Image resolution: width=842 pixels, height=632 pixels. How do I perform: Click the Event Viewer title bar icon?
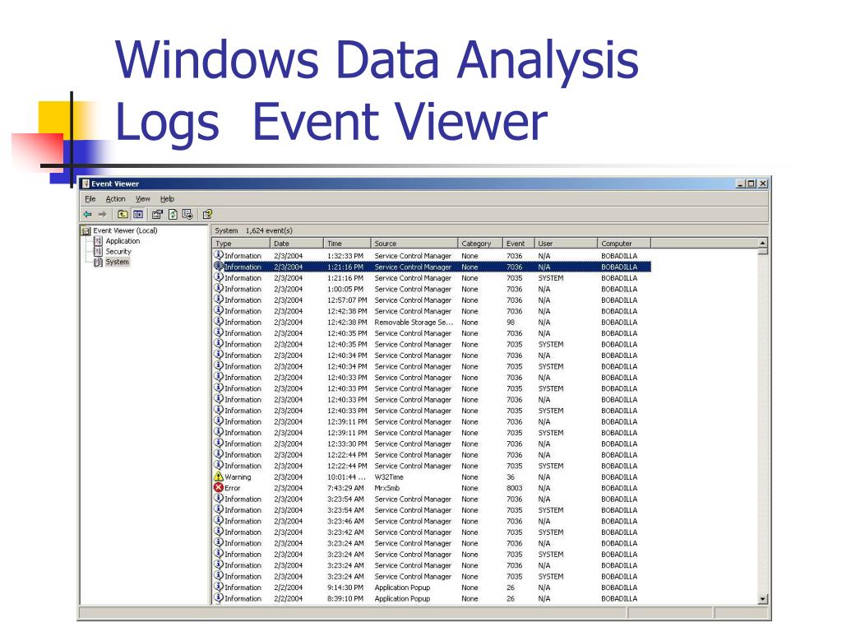tap(86, 184)
